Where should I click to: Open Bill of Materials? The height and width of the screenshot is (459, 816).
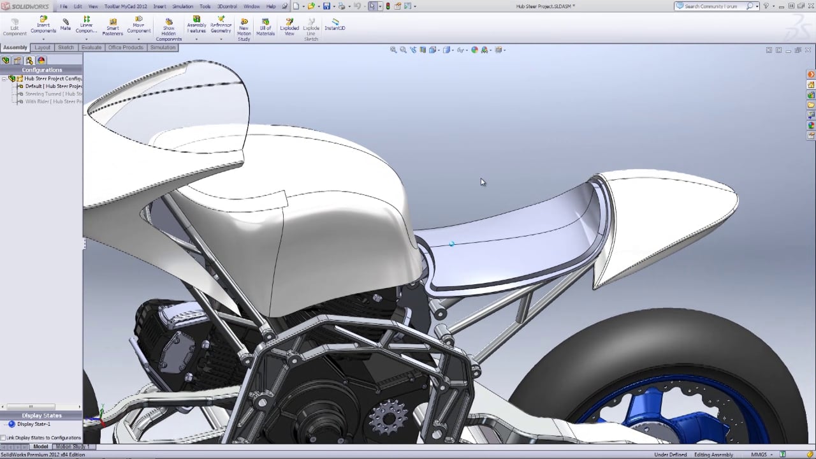pyautogui.click(x=266, y=26)
